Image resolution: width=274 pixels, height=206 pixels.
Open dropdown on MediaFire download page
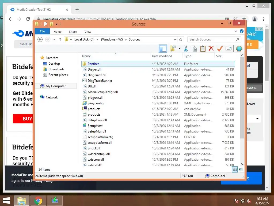(x=257, y=119)
